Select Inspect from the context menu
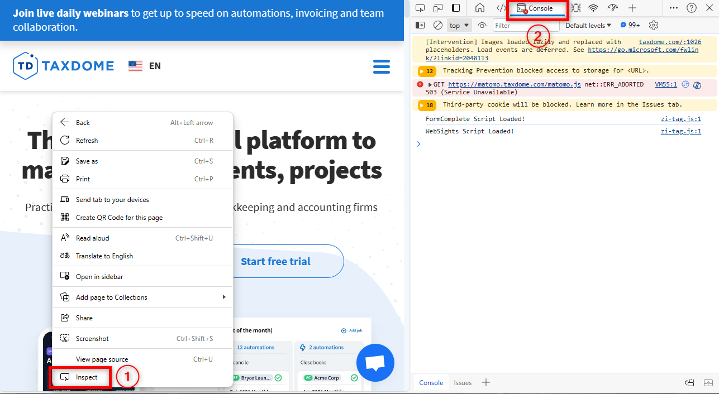The image size is (719, 394). point(87,377)
